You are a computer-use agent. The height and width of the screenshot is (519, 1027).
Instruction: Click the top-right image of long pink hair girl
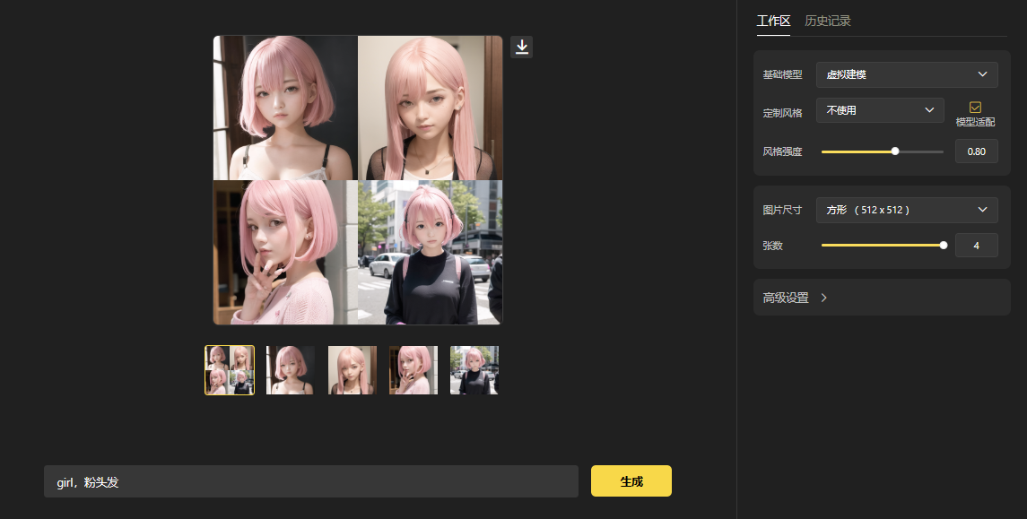point(431,108)
